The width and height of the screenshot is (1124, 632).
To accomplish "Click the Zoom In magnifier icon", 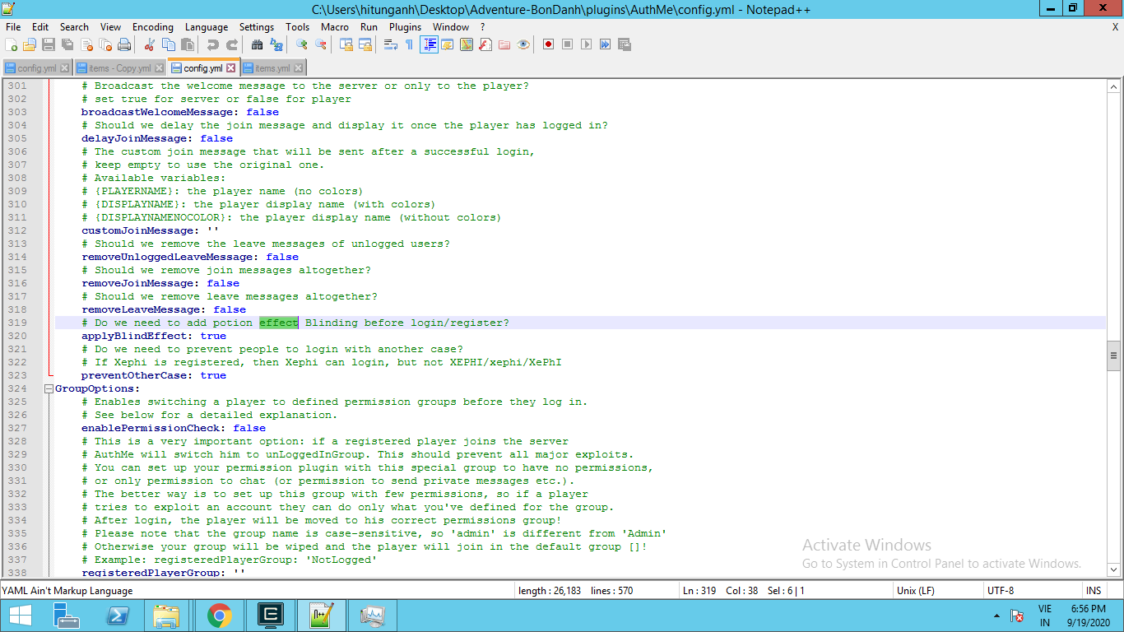I will coord(302,44).
